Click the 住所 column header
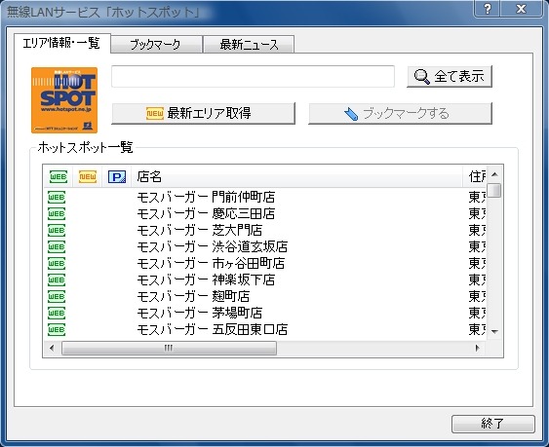 (476, 177)
